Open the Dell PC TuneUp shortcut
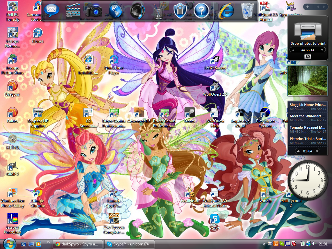332x249 pixels. [13, 11]
